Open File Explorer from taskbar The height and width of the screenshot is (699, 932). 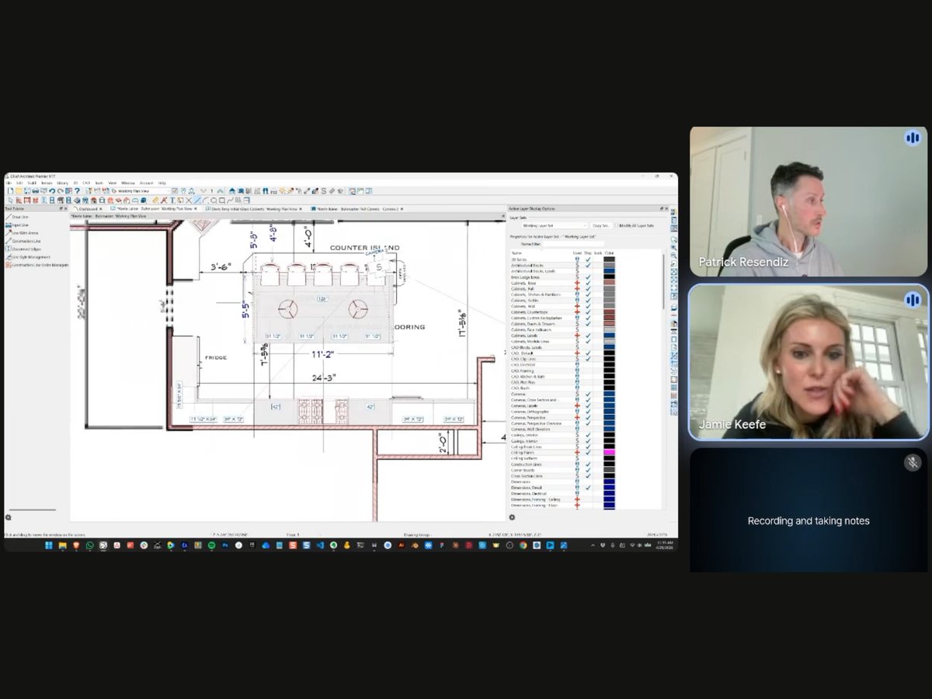[x=62, y=546]
